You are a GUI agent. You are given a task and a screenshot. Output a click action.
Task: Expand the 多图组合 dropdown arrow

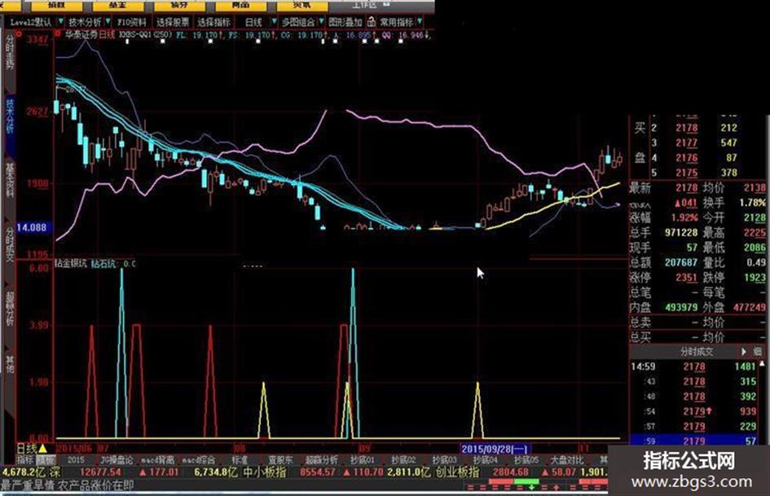point(321,22)
